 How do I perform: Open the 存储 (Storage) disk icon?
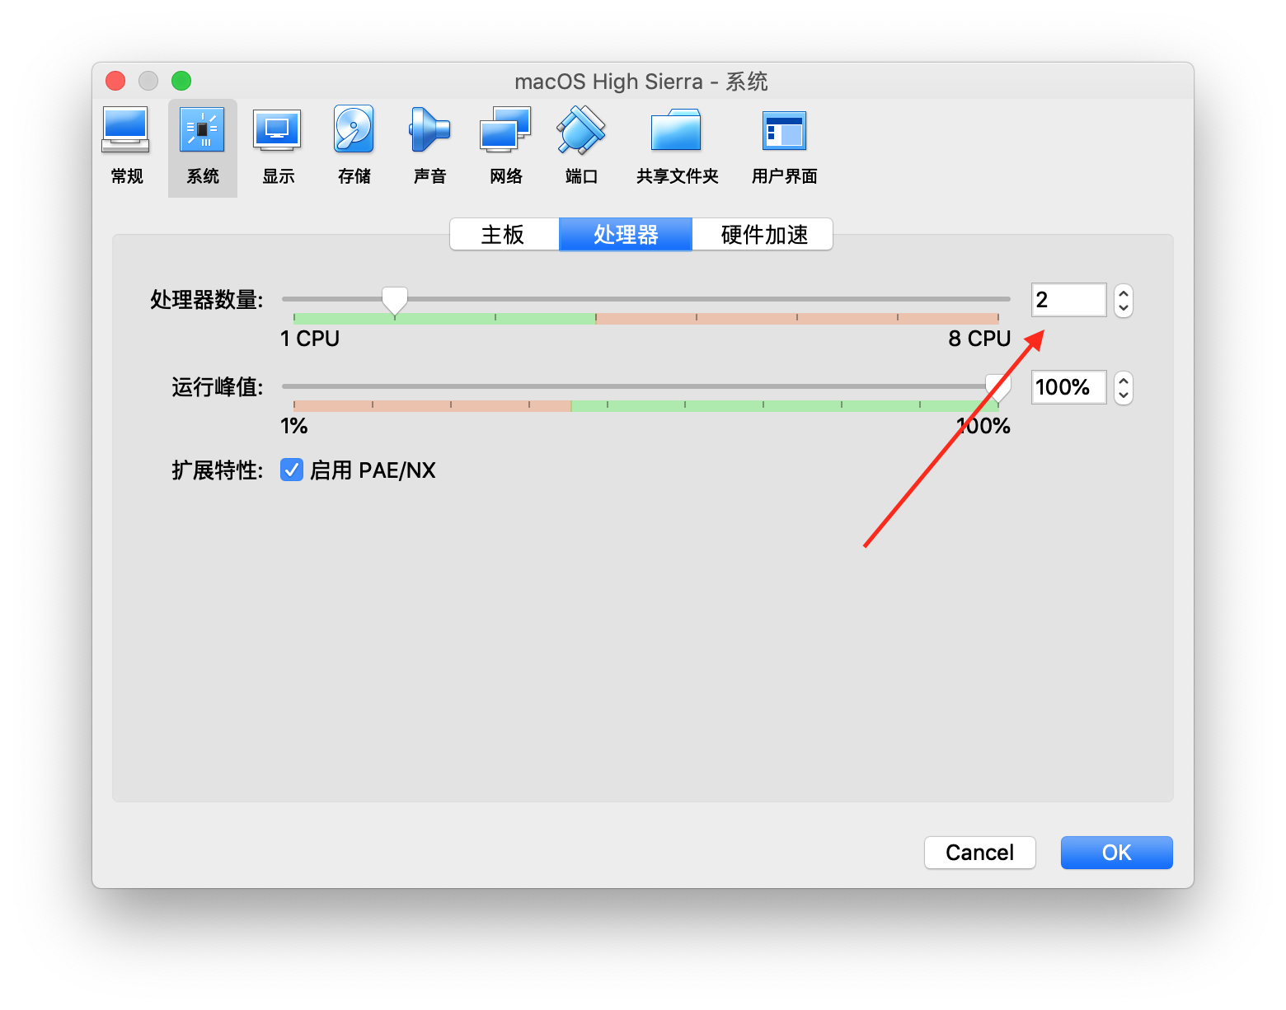point(354,132)
